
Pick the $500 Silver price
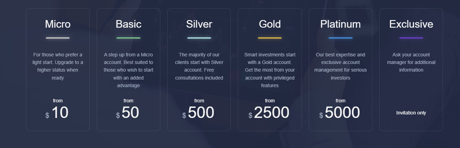pos(199,113)
